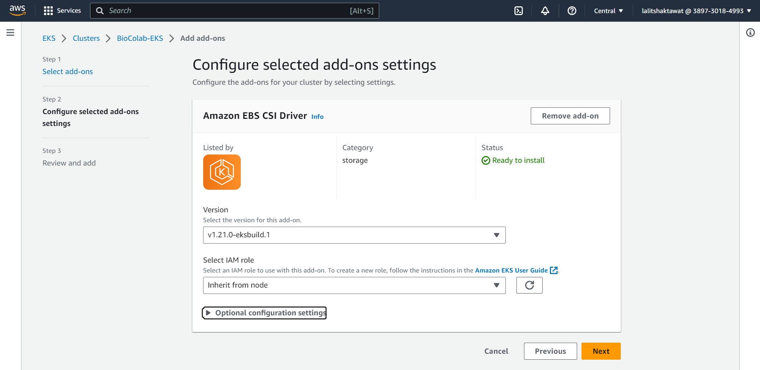Screen dimensions: 760x370
Task: Toggle the left navigation hamburger menu
Action: (x=10, y=32)
